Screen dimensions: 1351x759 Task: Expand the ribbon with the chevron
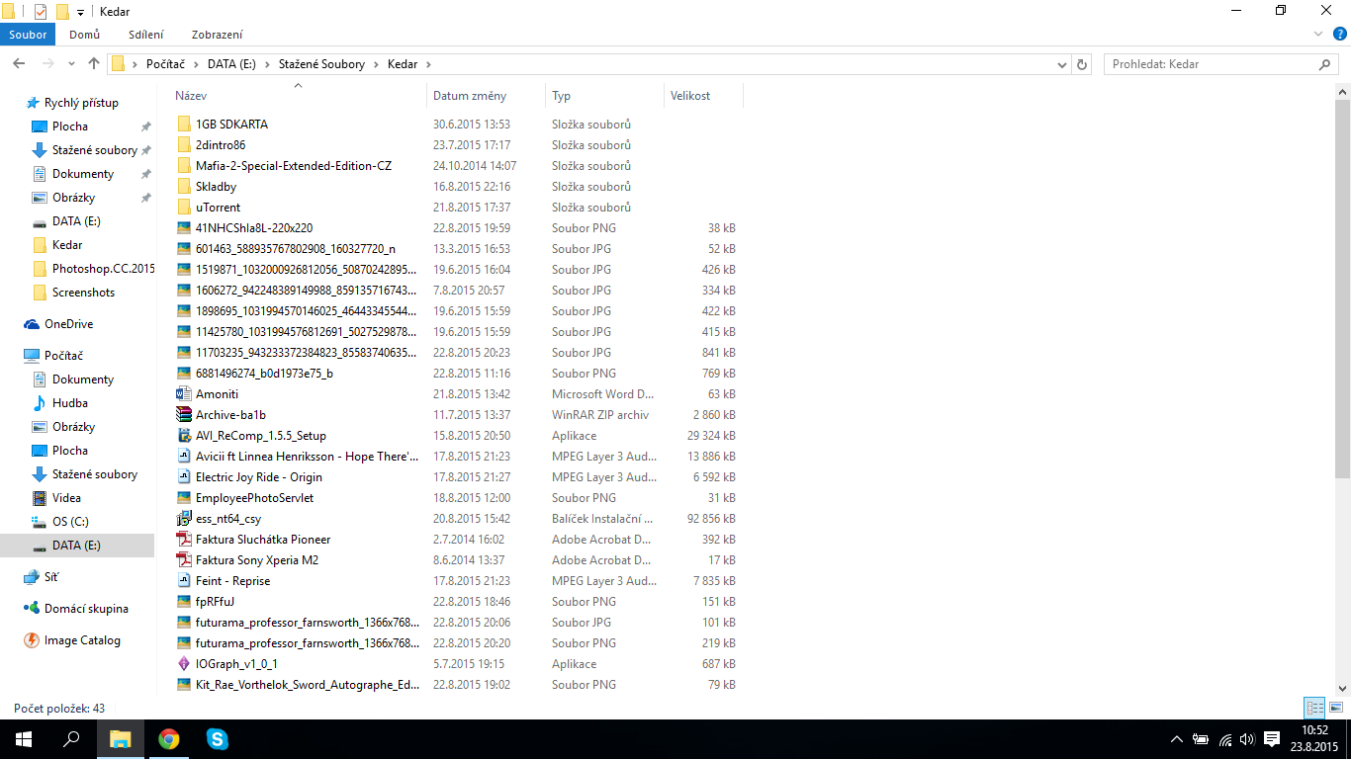(x=1317, y=35)
